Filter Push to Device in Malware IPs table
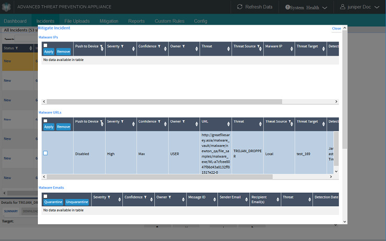386x241 pixels. point(101,46)
